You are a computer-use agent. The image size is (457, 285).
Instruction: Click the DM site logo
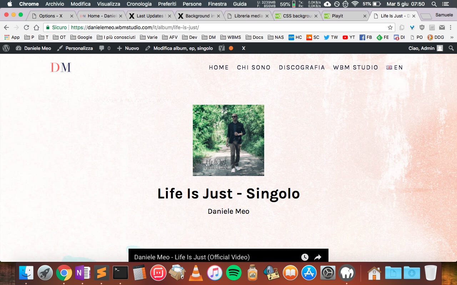61,67
